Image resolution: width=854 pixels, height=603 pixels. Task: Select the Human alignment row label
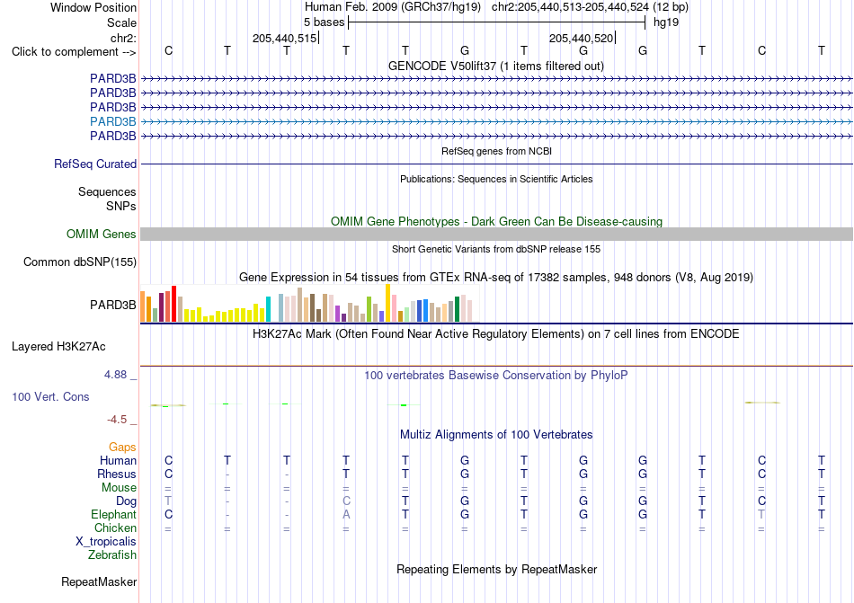(x=118, y=460)
